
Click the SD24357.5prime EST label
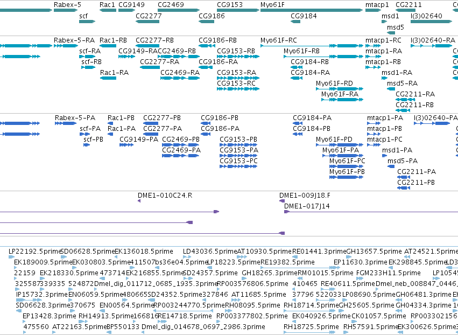[210, 273]
